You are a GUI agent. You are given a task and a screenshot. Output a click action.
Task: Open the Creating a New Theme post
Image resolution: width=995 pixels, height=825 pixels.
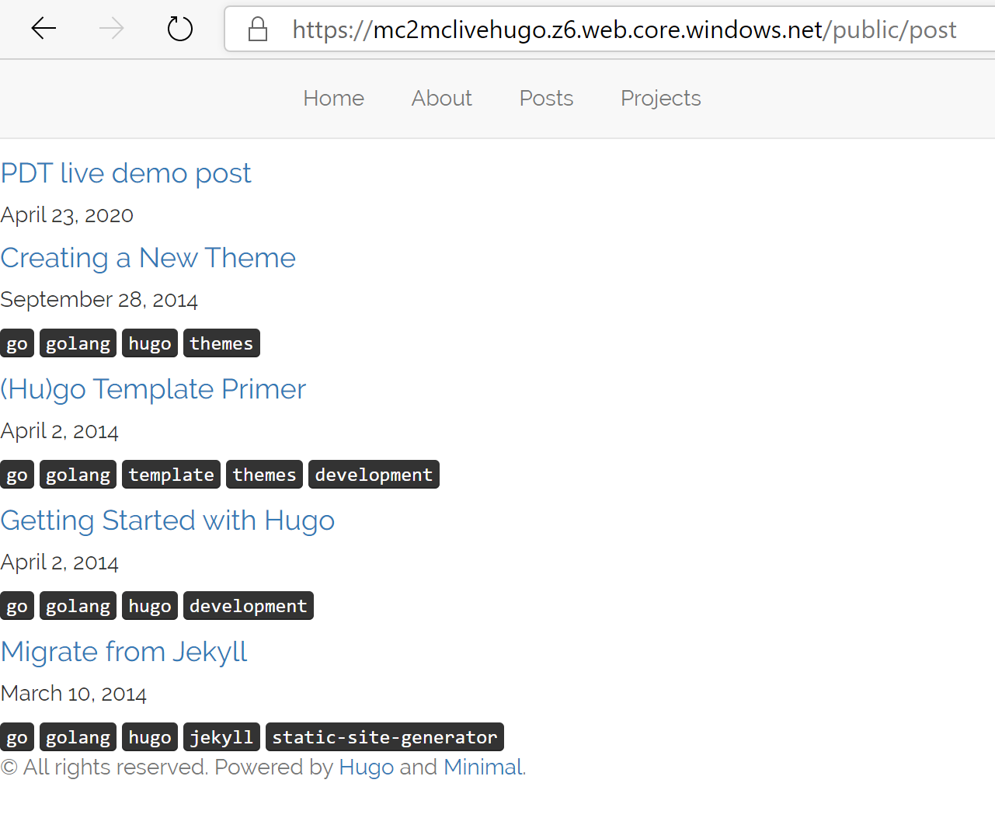pyautogui.click(x=148, y=258)
